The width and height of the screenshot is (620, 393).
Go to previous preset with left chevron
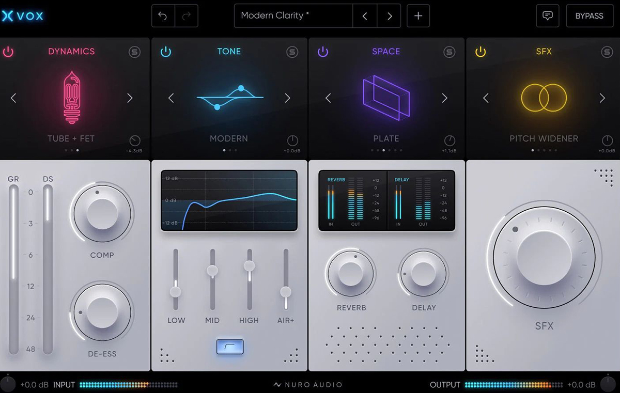point(365,16)
